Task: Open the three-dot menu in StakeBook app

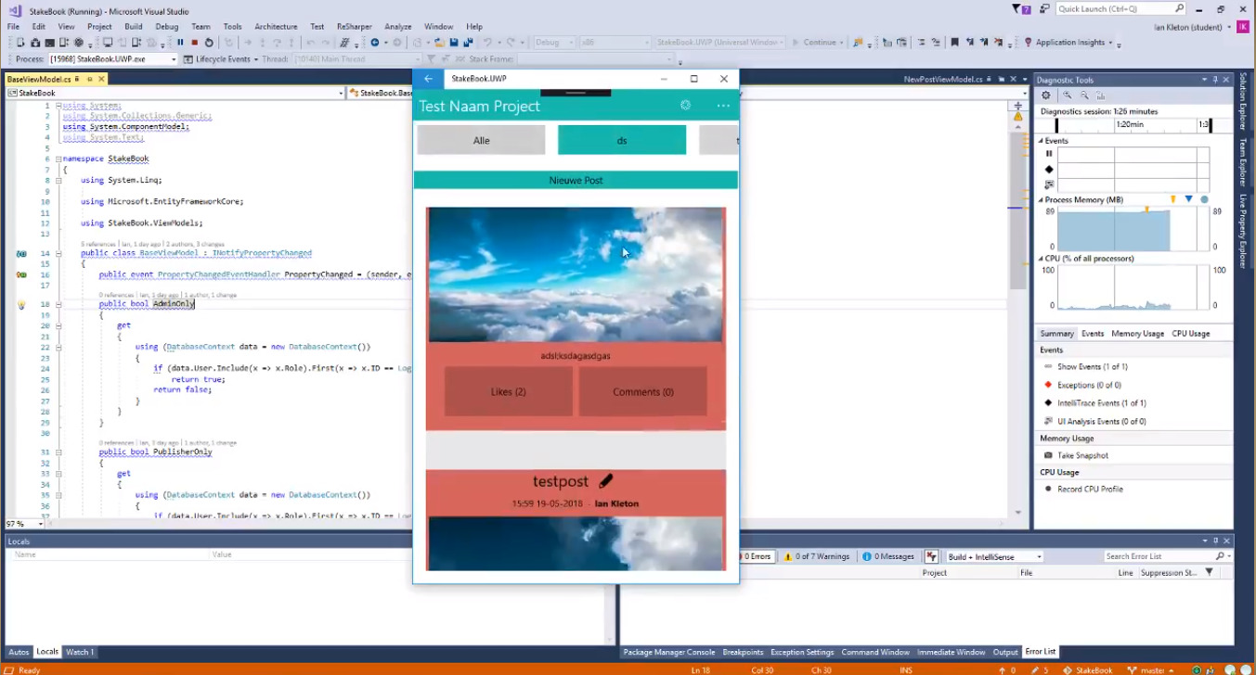Action: coord(723,106)
